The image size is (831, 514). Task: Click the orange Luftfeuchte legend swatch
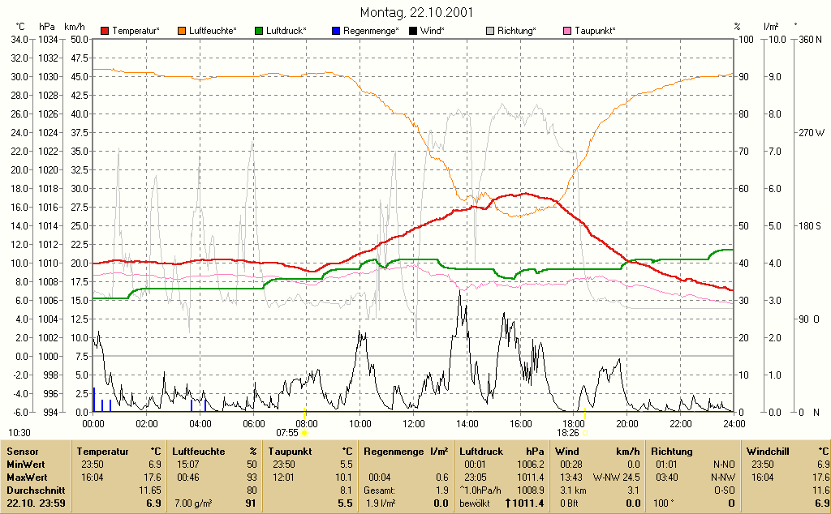(182, 31)
